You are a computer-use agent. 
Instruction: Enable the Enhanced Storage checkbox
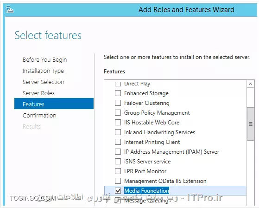pyautogui.click(x=118, y=93)
